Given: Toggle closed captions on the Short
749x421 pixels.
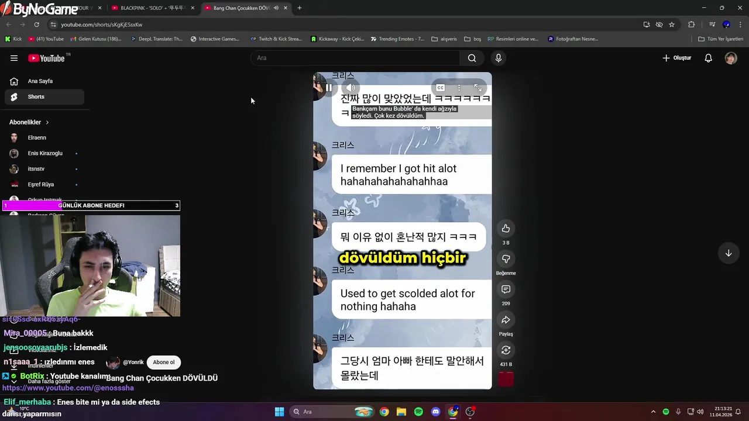Looking at the screenshot, I should point(441,88).
